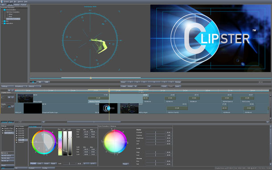Expand the third folder in operators tree
Viewport: 272px width, 170px height.
tap(2, 23)
